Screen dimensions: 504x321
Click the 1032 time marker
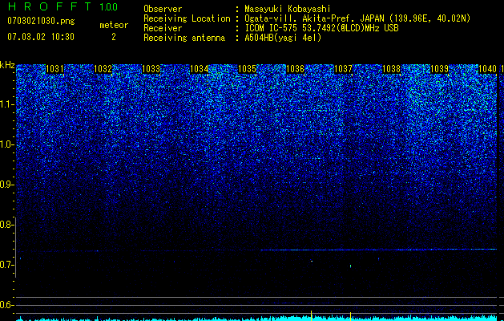point(103,69)
